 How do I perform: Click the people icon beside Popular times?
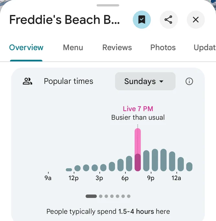pos(28,81)
